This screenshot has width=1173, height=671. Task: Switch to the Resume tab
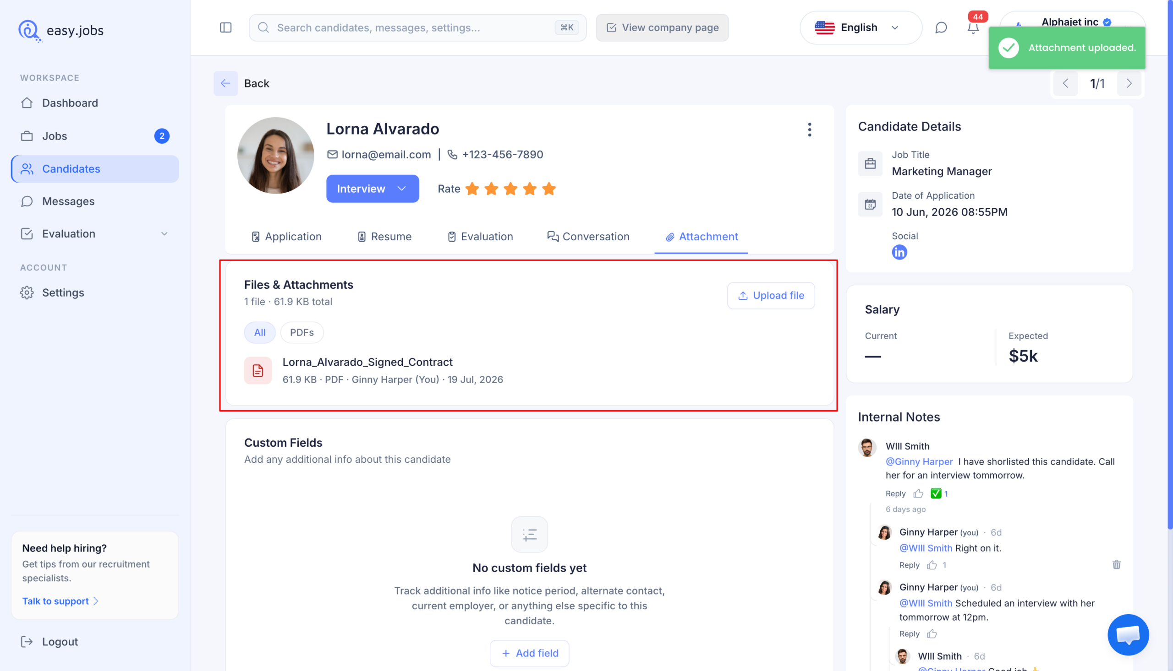point(385,237)
